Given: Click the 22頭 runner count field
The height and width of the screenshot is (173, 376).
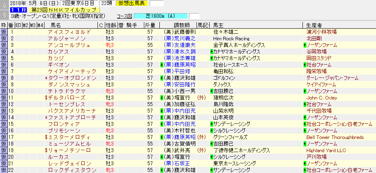Looking at the screenshot, I should coord(107,3).
